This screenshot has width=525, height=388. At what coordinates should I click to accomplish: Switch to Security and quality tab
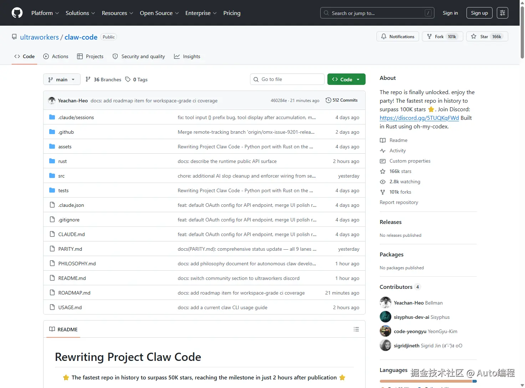139,56
